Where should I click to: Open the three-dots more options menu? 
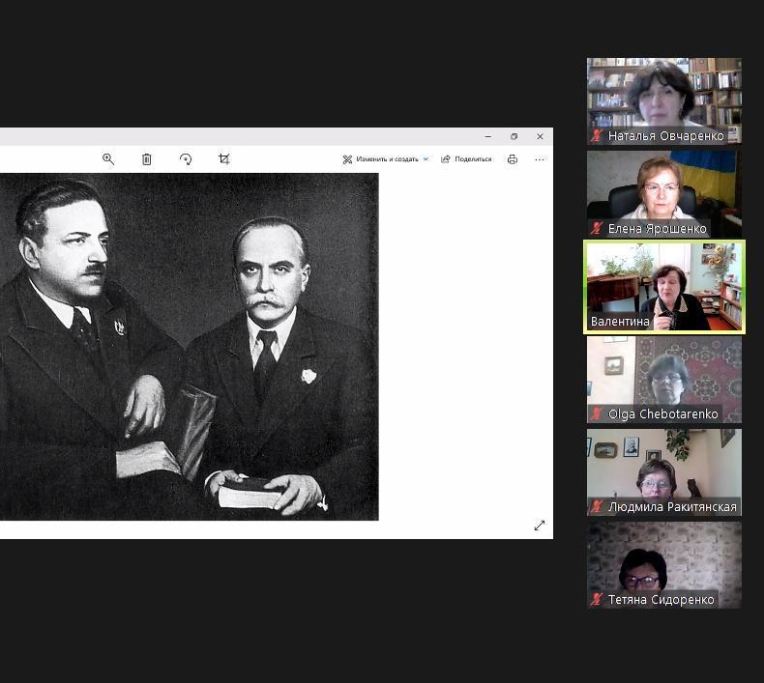pyautogui.click(x=540, y=159)
